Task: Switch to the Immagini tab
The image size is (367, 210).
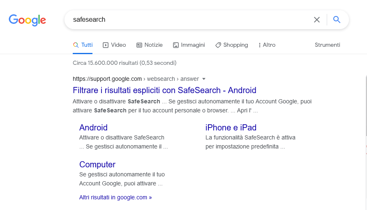Action: [189, 45]
